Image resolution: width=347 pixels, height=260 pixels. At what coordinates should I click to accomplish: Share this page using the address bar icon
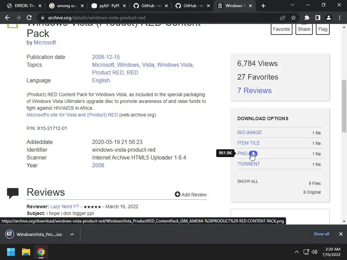(282, 18)
